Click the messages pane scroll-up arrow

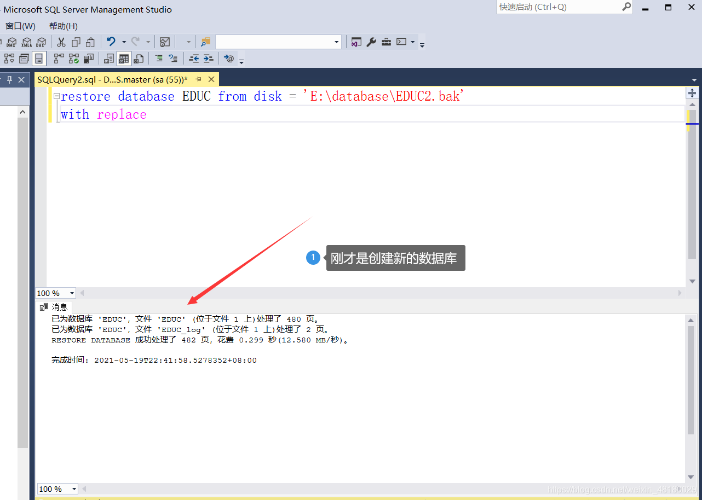click(690, 321)
